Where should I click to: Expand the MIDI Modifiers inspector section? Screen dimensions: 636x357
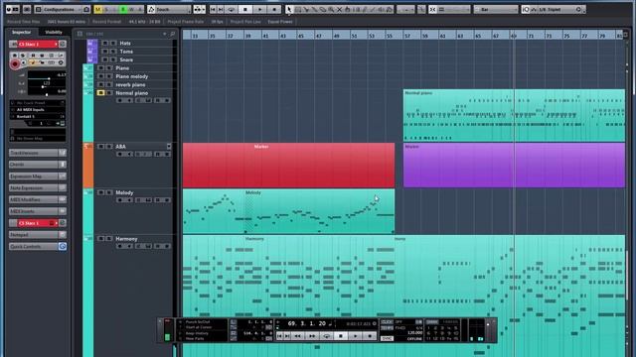tap(38, 199)
